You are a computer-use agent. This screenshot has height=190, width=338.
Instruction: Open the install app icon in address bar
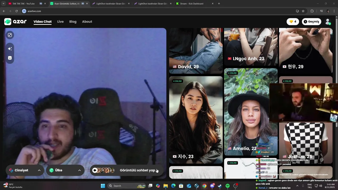[x=297, y=11]
